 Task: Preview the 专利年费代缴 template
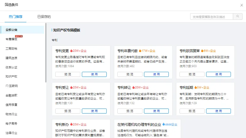pyautogui.click(x=130, y=74)
